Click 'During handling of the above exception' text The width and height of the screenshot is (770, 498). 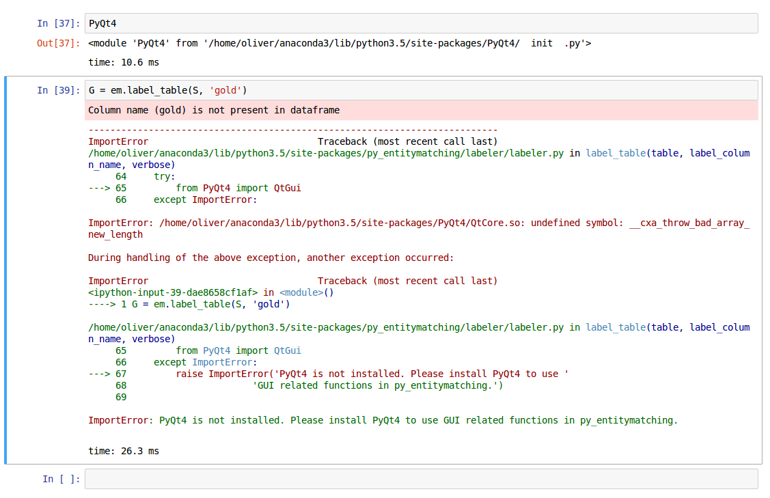271,258
